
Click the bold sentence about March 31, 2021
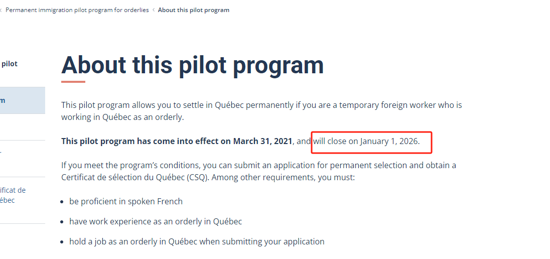(177, 141)
